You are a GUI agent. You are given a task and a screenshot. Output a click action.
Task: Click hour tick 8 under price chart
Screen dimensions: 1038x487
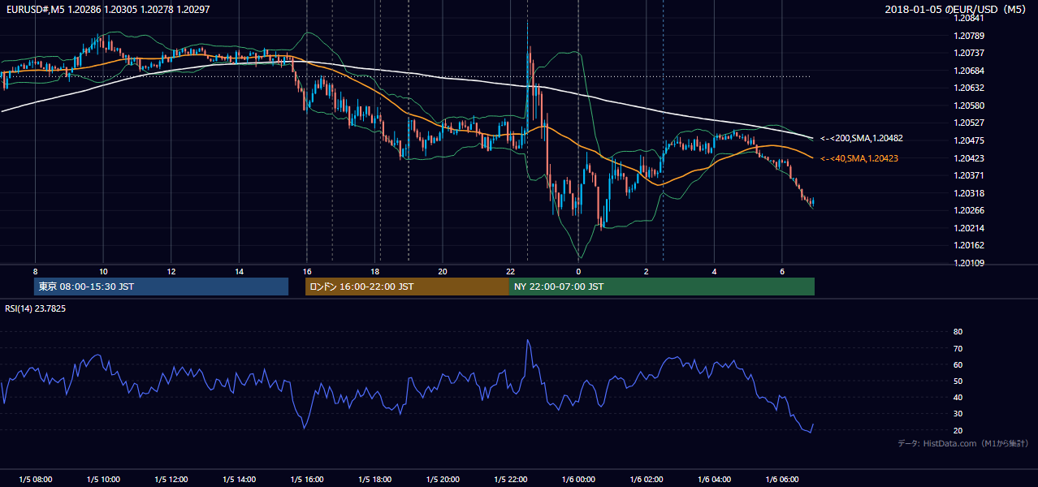pos(35,271)
